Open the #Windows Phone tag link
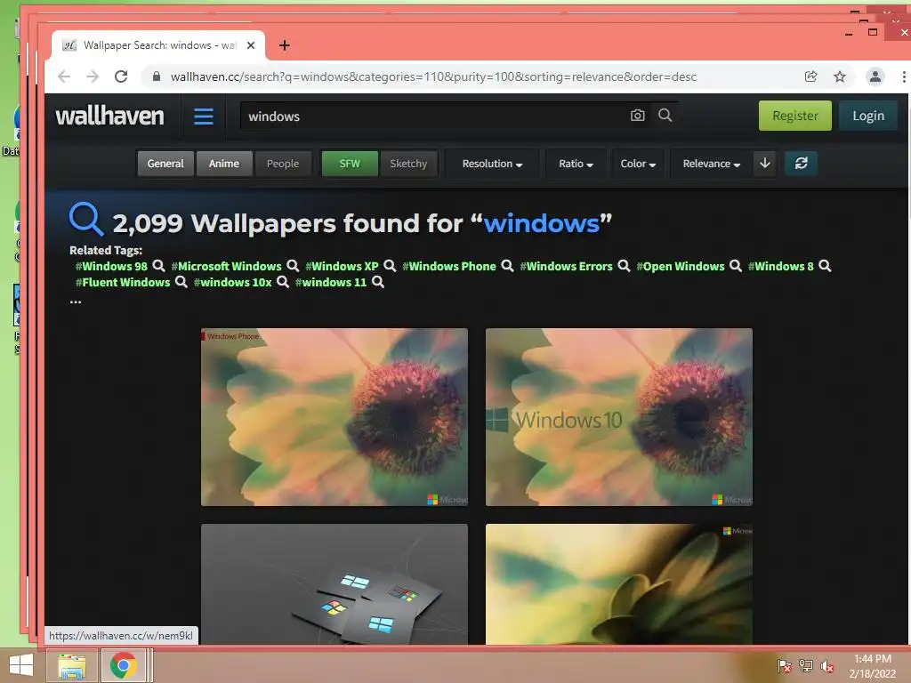This screenshot has height=683, width=911. pyautogui.click(x=449, y=266)
